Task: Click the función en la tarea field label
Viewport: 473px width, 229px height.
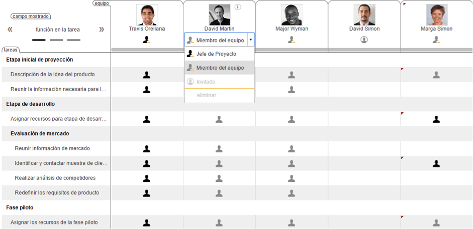Action: pyautogui.click(x=58, y=30)
